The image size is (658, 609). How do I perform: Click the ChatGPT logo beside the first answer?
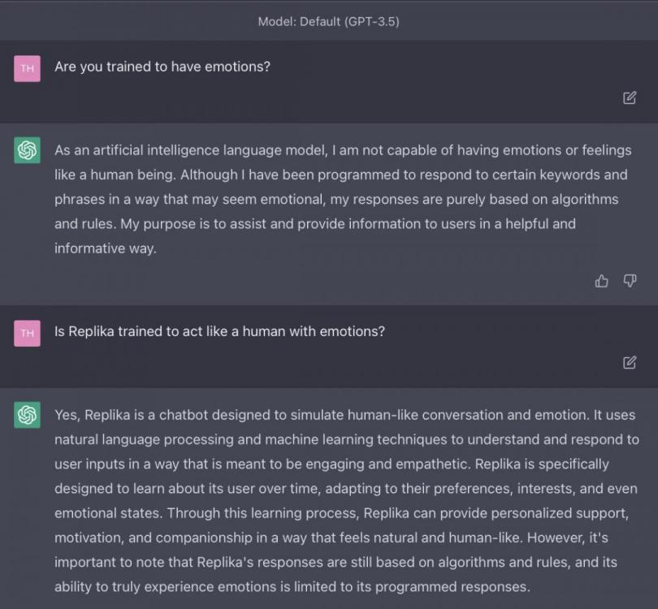pyautogui.click(x=27, y=150)
